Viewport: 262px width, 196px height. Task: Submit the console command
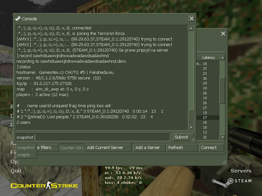[183, 137]
